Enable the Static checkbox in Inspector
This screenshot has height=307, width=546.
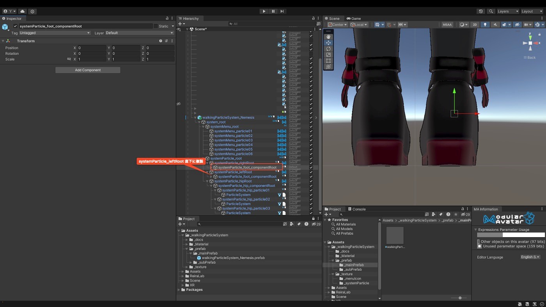(x=156, y=26)
